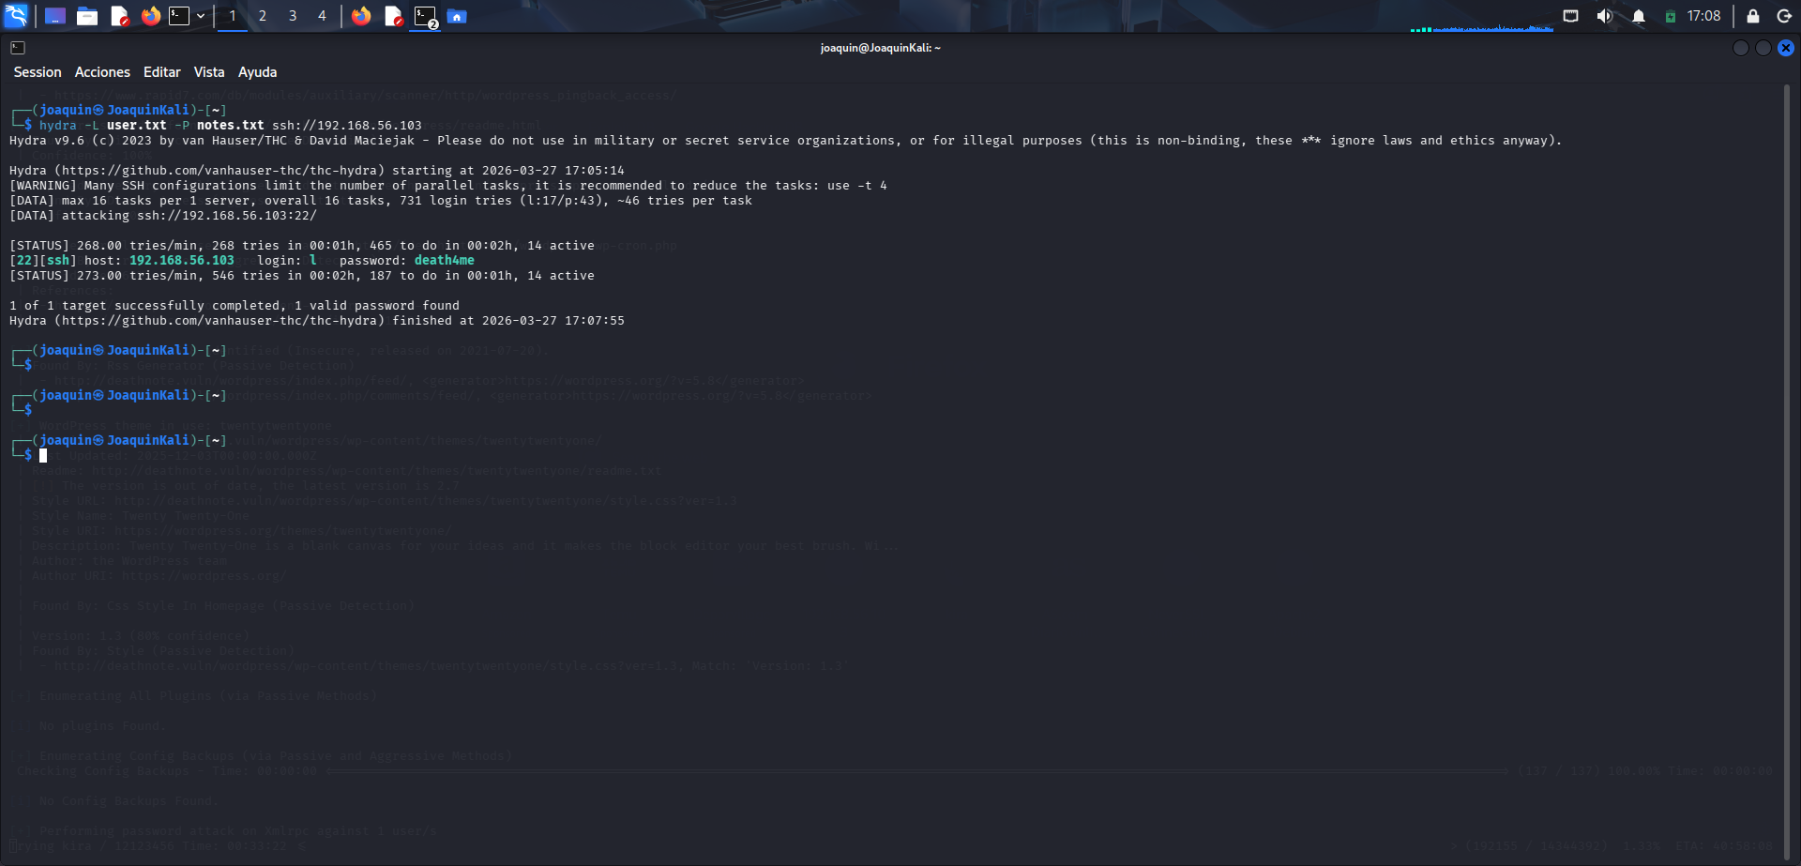Click the network connection tray icon
The image size is (1801, 866).
pyautogui.click(x=1570, y=16)
